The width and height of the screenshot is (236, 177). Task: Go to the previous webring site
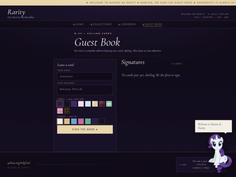coord(183,165)
